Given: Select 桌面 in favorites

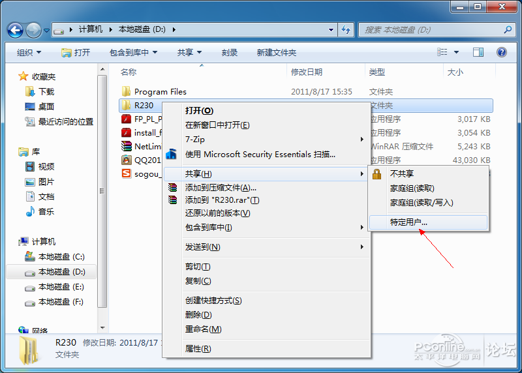Looking at the screenshot, I should (46, 106).
